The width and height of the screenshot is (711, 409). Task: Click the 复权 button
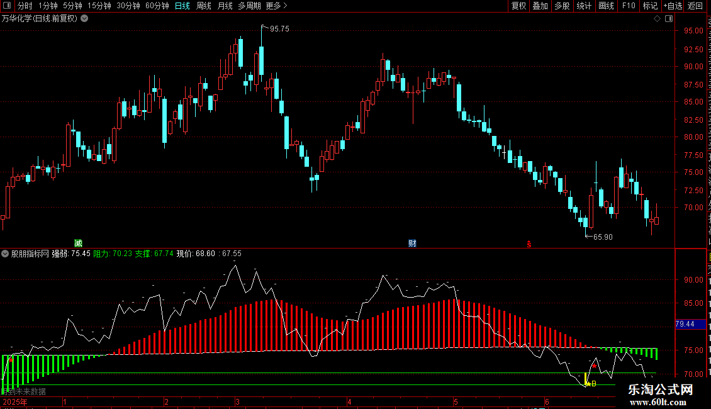point(518,6)
